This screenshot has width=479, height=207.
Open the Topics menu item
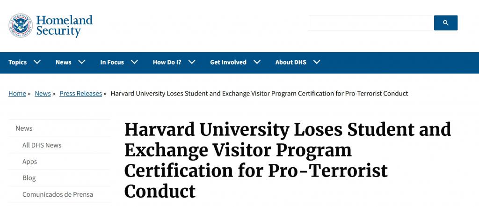click(17, 62)
